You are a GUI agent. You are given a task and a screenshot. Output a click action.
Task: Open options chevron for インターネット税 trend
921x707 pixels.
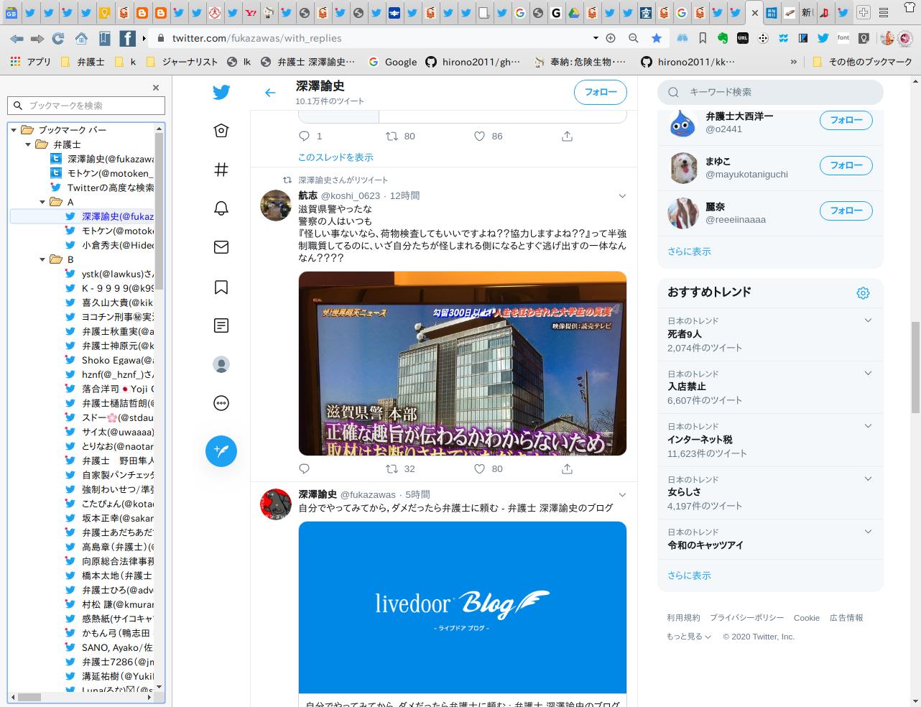(868, 426)
